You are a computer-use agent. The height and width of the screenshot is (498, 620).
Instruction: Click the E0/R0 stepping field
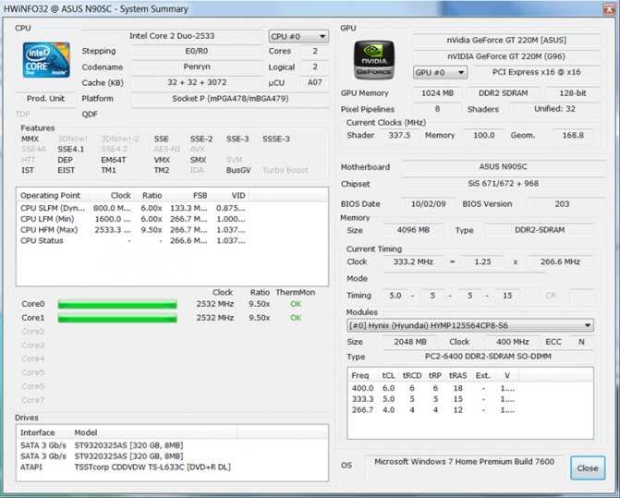pos(197,51)
